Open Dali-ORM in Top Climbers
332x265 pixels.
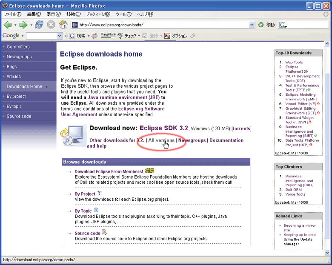pyautogui.click(x=293, y=190)
